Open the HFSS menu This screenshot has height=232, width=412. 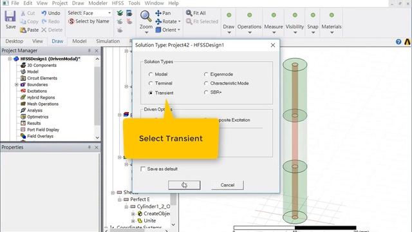coord(118,3)
